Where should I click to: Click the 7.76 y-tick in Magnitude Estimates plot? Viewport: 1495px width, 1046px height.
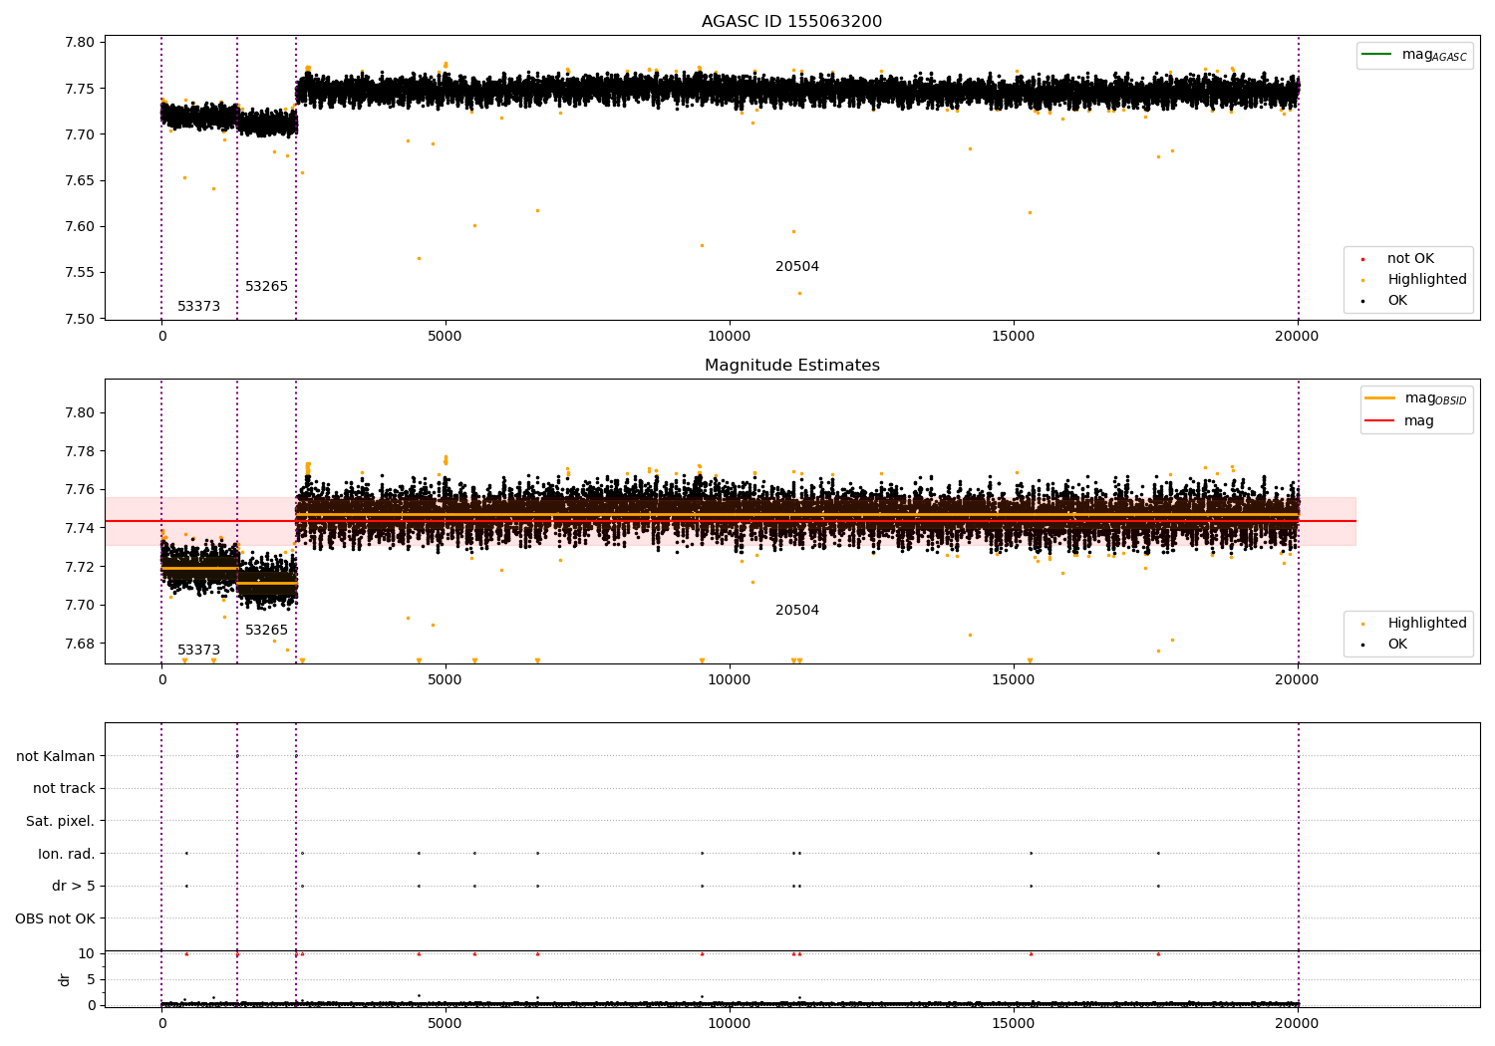pos(79,489)
